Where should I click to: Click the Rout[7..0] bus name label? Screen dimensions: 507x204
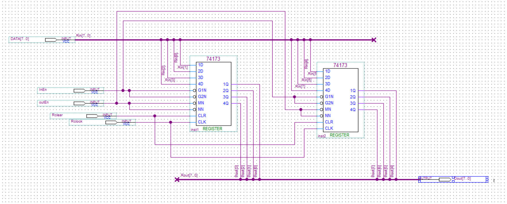pos(189,175)
